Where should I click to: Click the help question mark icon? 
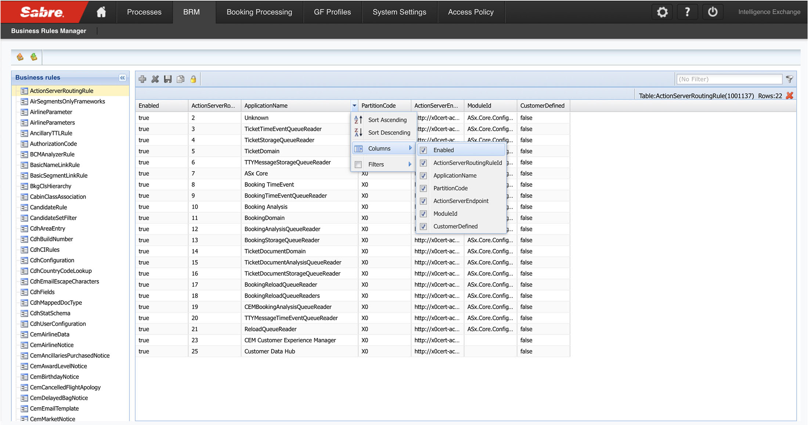(x=687, y=12)
